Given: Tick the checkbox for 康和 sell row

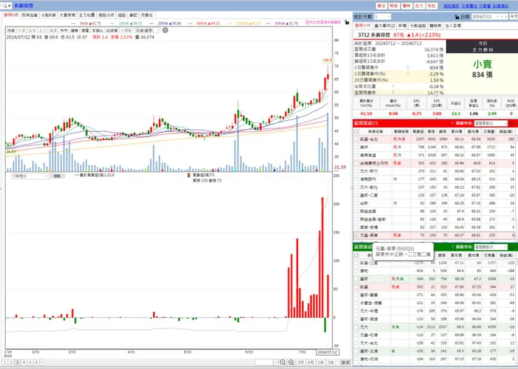Looking at the screenshot, I should [x=356, y=271].
